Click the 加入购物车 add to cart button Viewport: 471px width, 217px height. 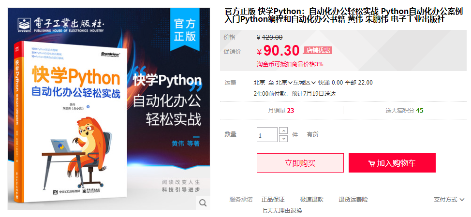(392, 163)
